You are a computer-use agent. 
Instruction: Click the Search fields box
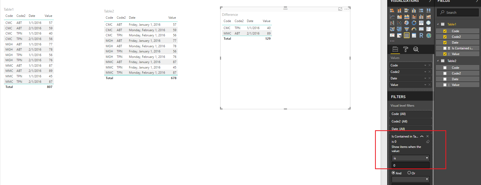[x=458, y=12]
